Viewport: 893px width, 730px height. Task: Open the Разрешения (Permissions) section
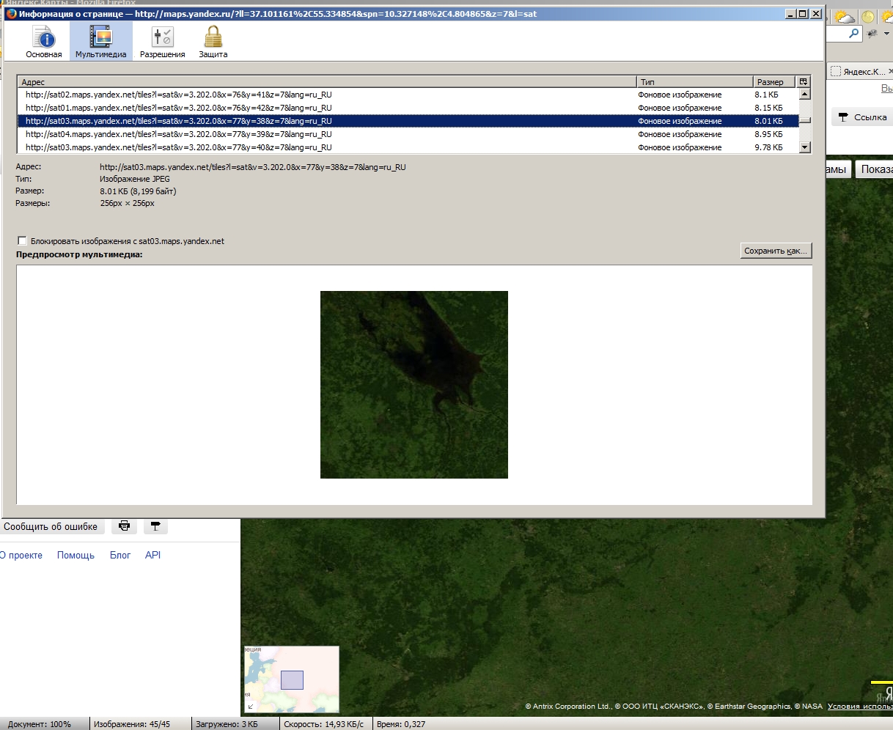pos(162,41)
